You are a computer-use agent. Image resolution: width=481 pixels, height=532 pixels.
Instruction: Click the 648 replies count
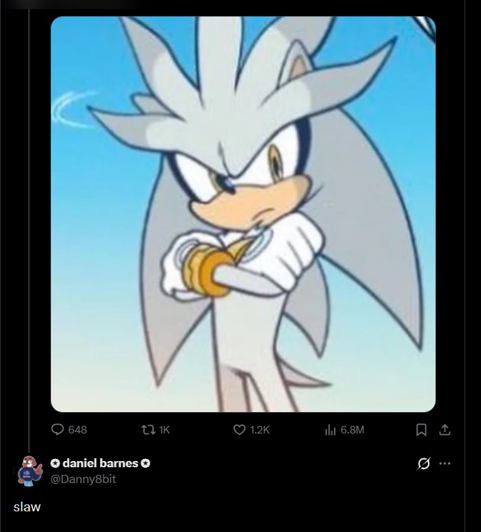[78, 430]
